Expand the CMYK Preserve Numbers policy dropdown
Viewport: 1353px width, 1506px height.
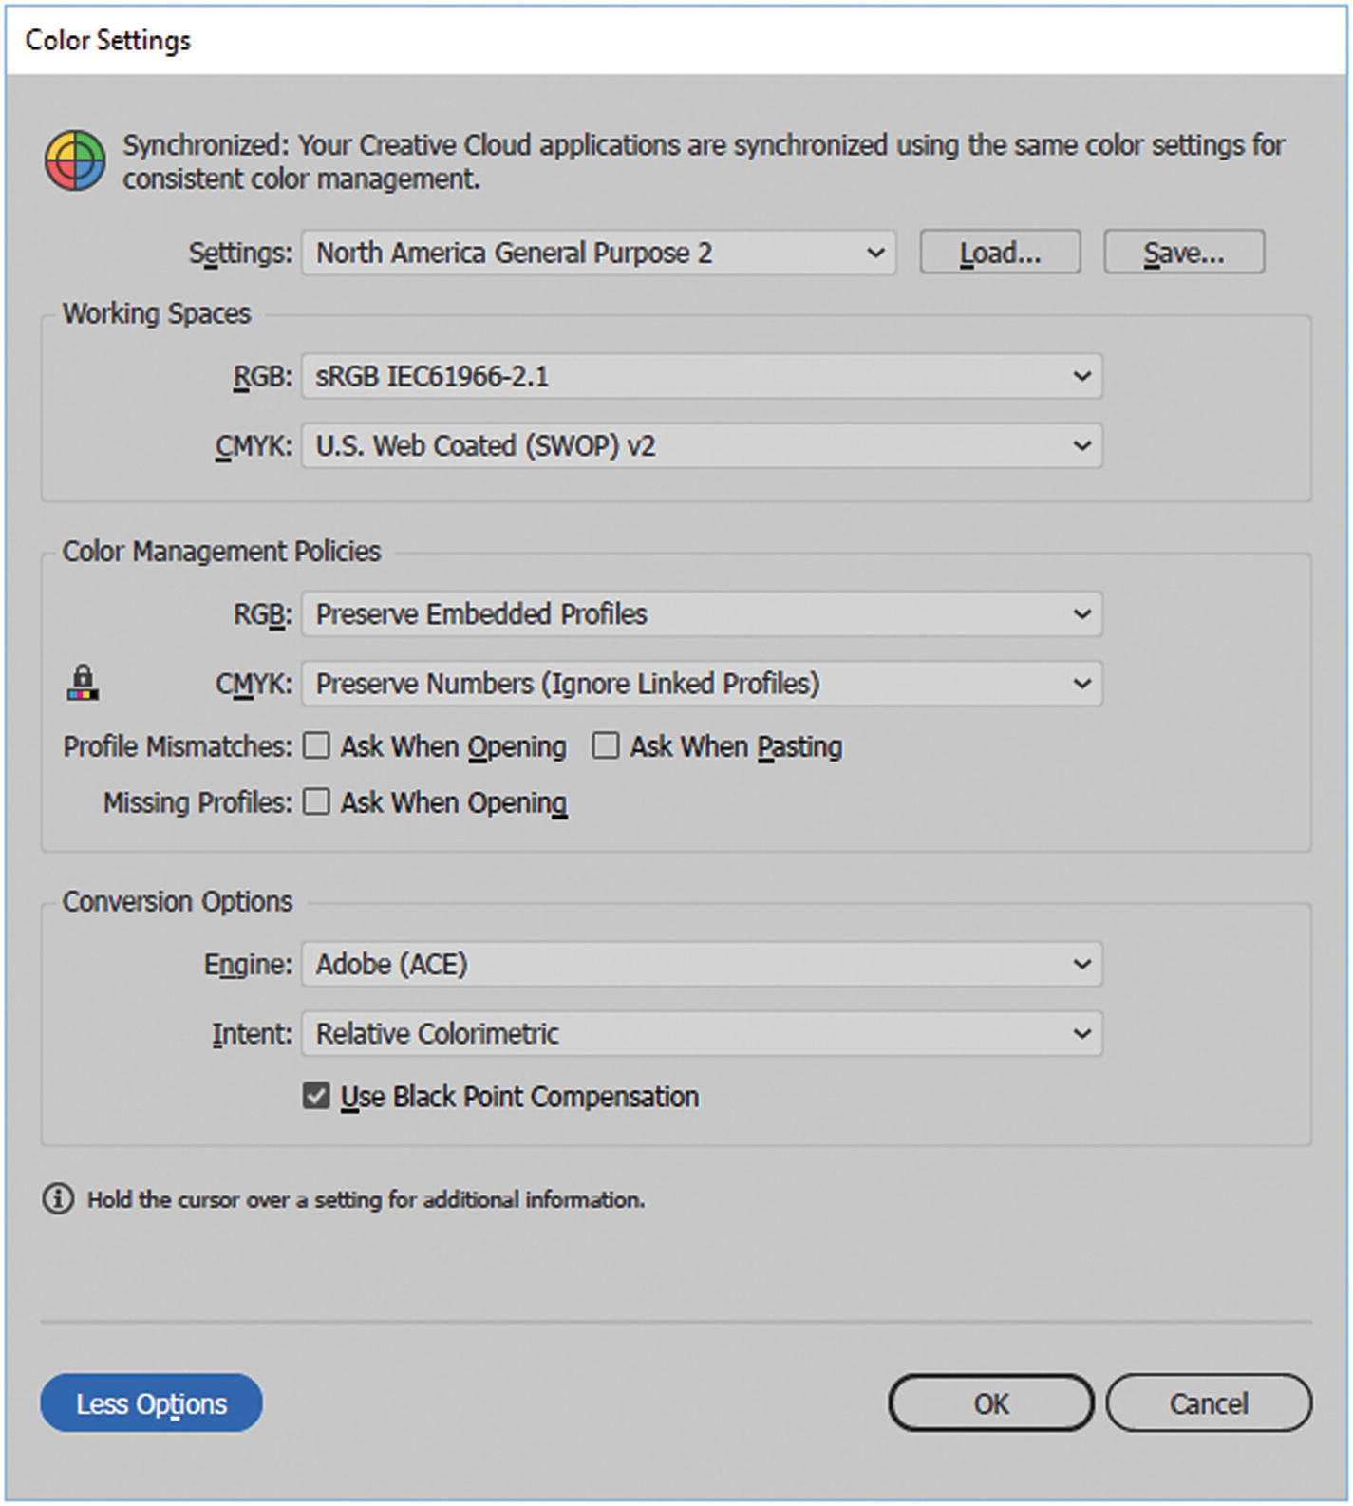(702, 684)
